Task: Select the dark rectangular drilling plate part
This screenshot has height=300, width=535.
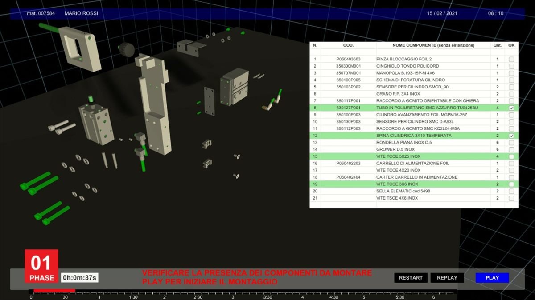Action: (209, 101)
